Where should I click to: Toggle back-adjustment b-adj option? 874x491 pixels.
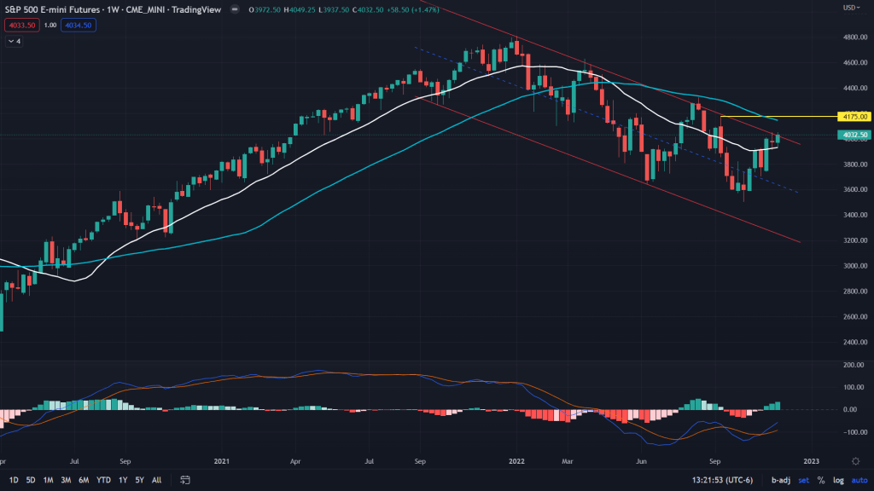778,480
